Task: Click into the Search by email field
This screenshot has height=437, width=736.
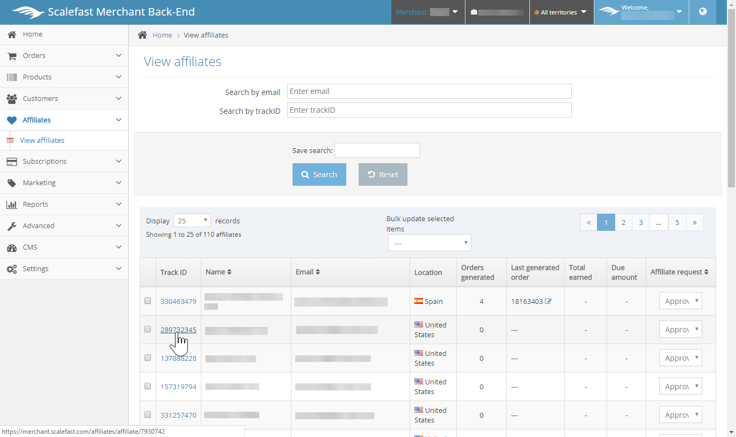Action: (429, 91)
